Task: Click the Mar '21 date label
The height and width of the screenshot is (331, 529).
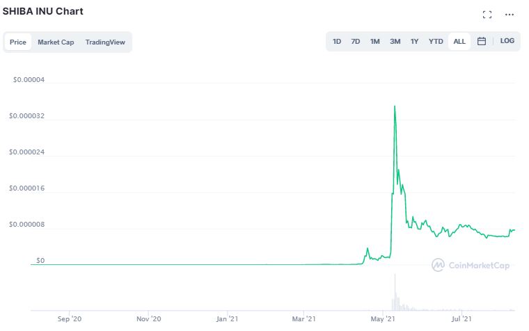Action: (303, 319)
